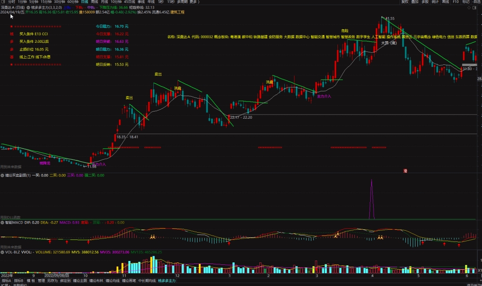
Task: Select the 缠论布林 indicator tab
Action: (x=96, y=281)
